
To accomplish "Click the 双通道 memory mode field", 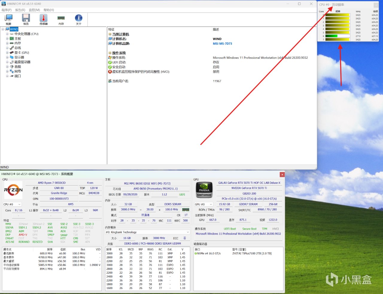I will pos(145,215).
